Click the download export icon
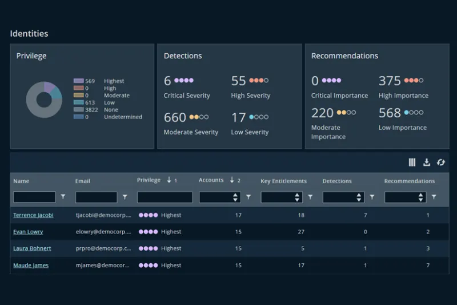457x305 pixels. point(426,163)
